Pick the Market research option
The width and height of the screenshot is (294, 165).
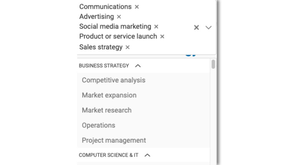click(107, 110)
